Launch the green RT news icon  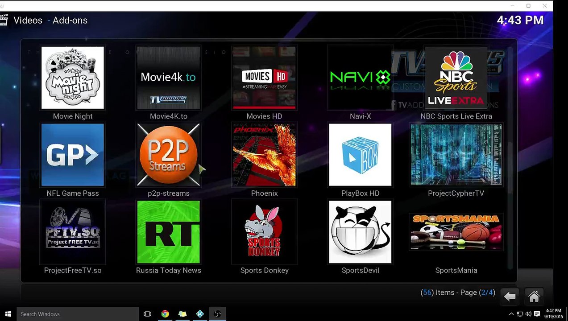pyautogui.click(x=168, y=232)
